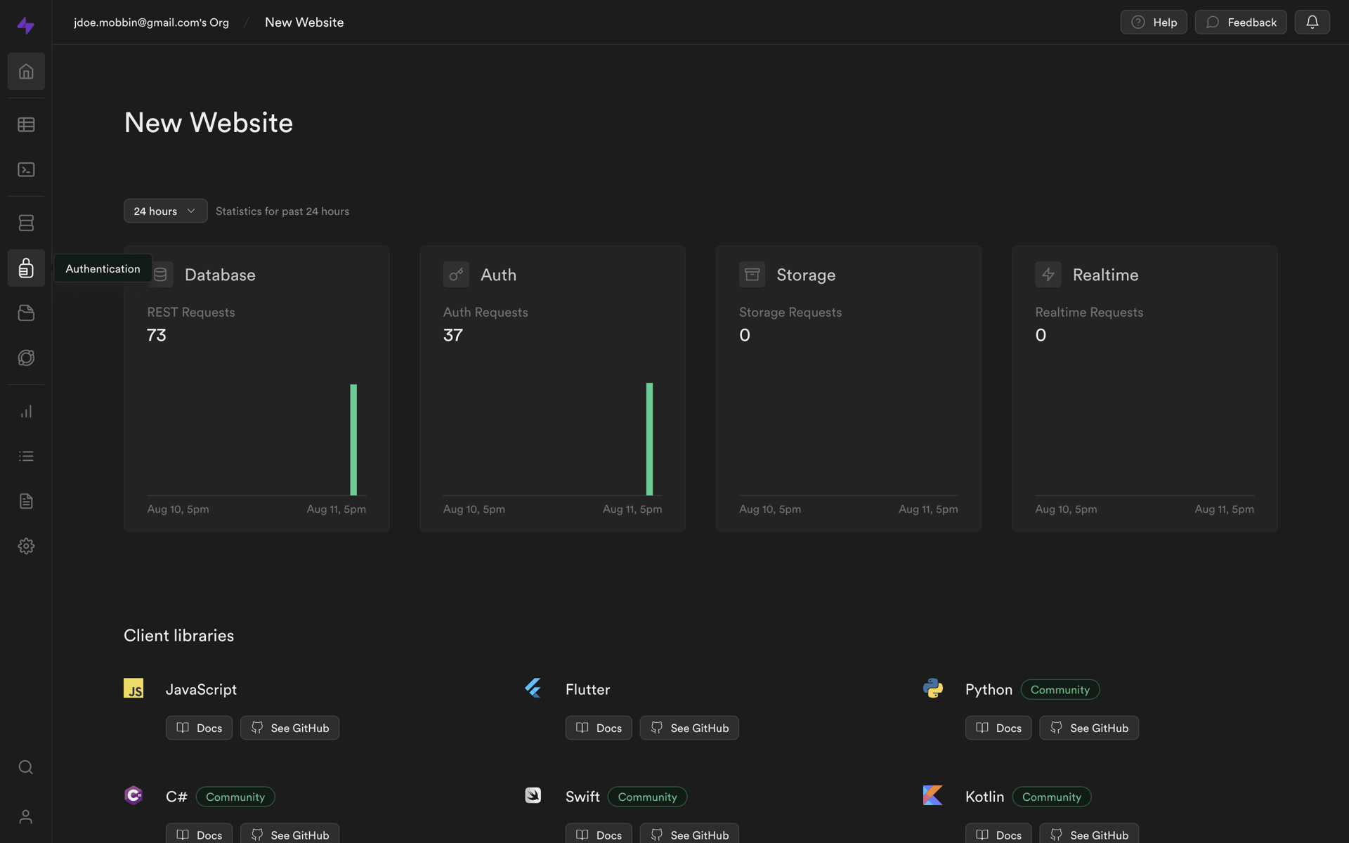Click the Kotlin logo
The image size is (1349, 843).
(x=933, y=795)
